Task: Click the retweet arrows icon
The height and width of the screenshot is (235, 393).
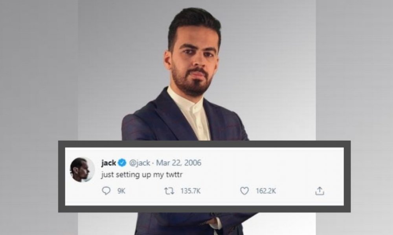Action: pyautogui.click(x=169, y=191)
